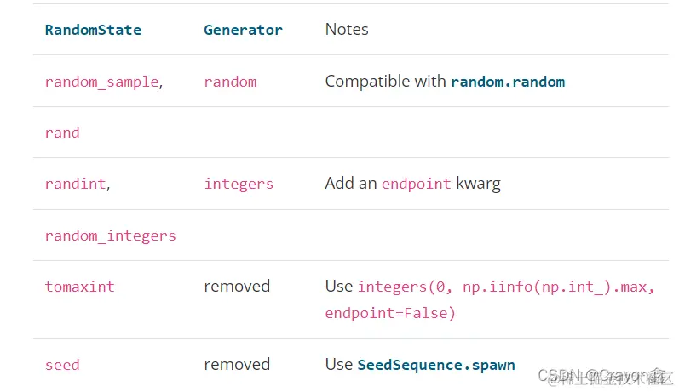Click the seed function entry
679x392 pixels.
point(62,365)
